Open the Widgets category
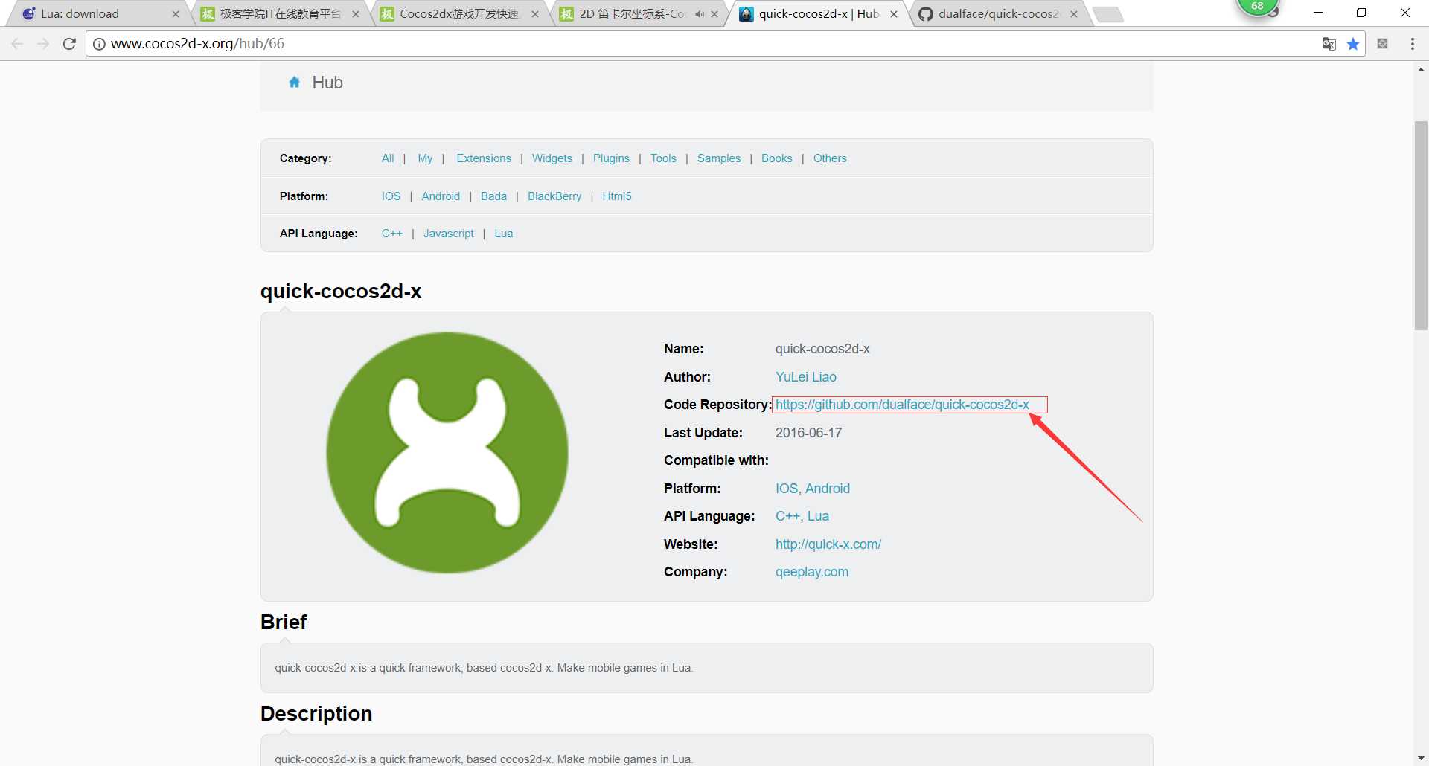Screen dimensions: 1429x766 click(552, 158)
